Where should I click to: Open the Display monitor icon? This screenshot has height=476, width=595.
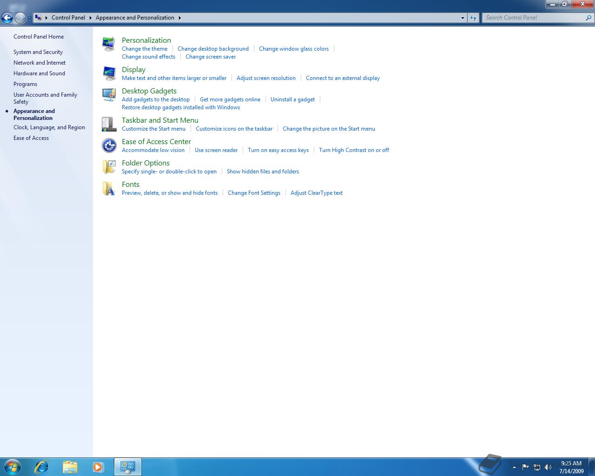tap(109, 73)
